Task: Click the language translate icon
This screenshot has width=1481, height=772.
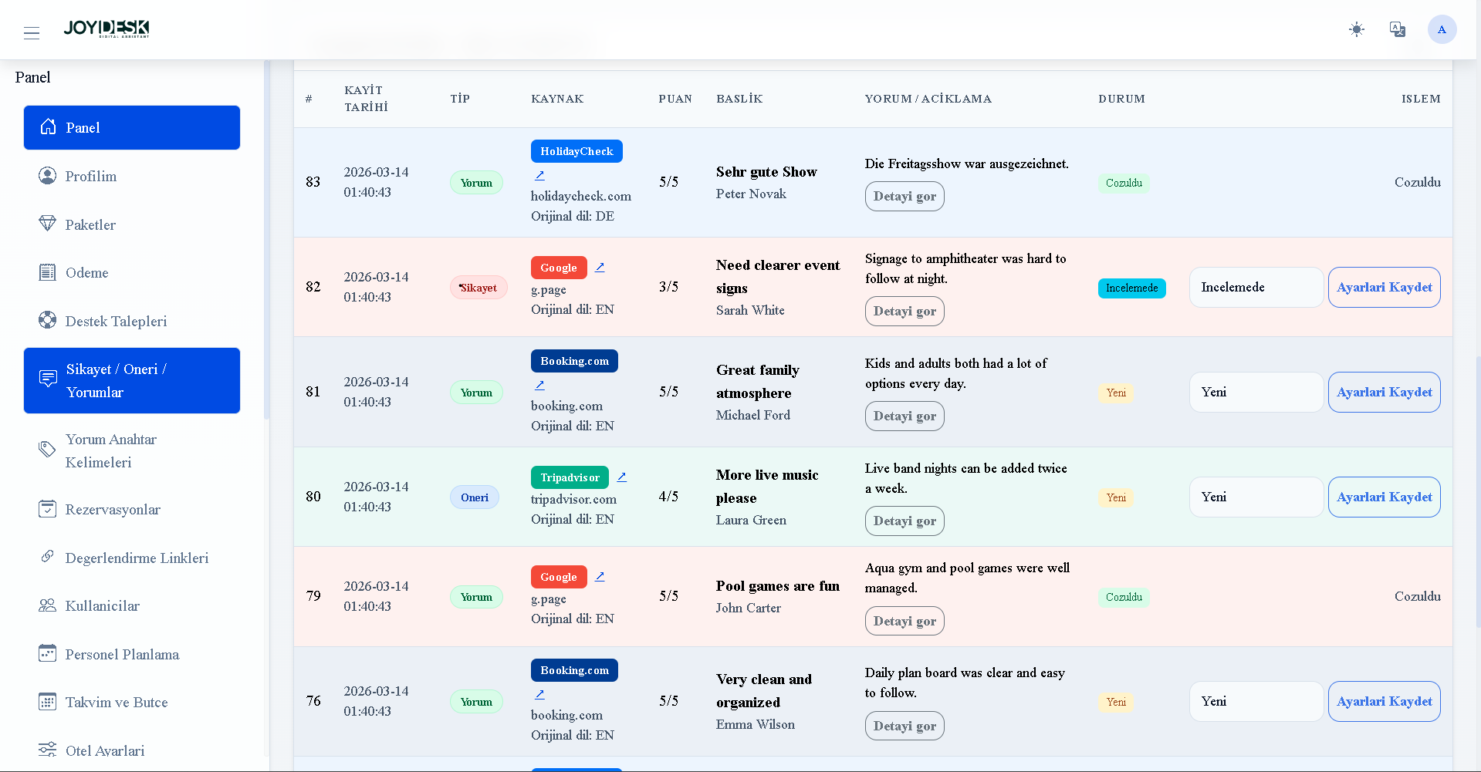Action: point(1397,29)
